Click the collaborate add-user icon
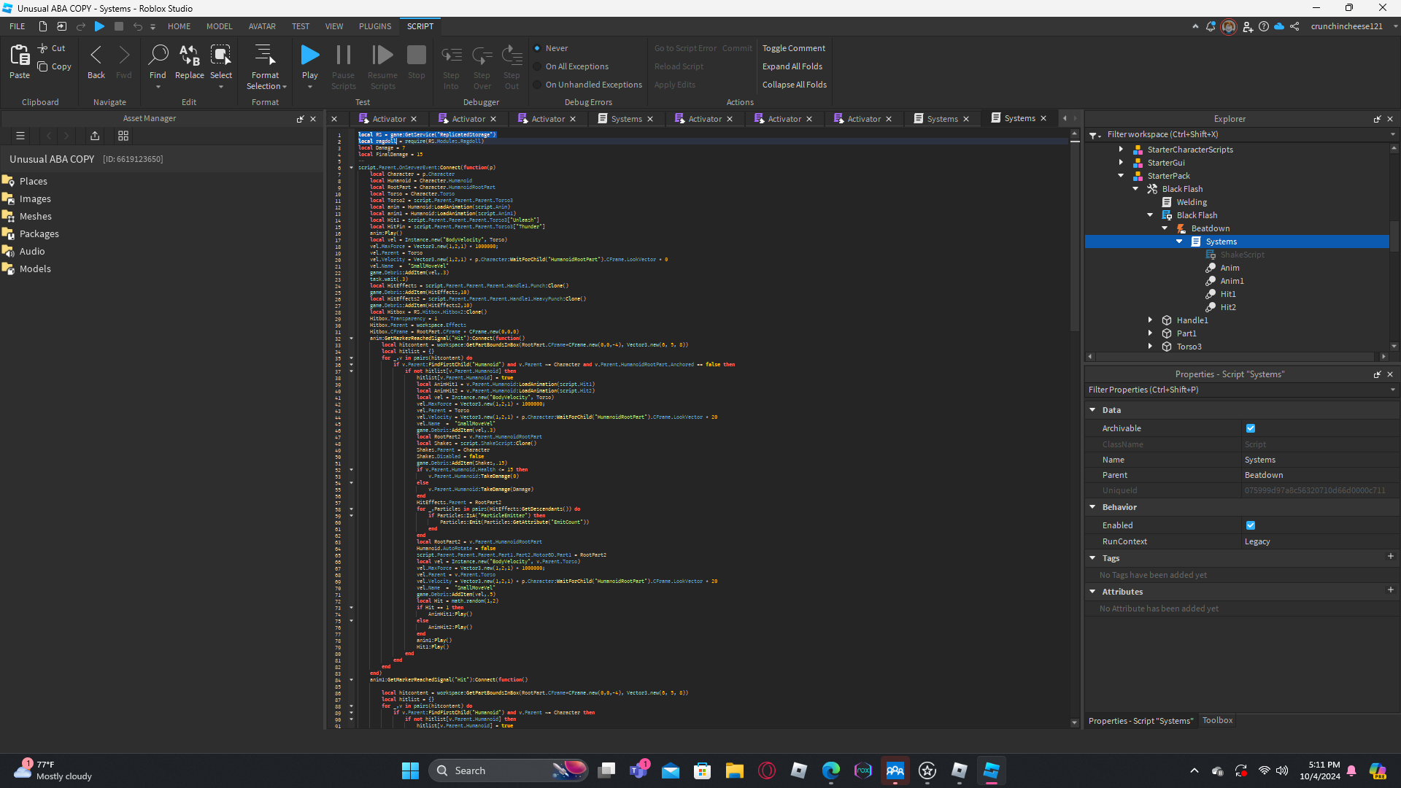 tap(1248, 26)
